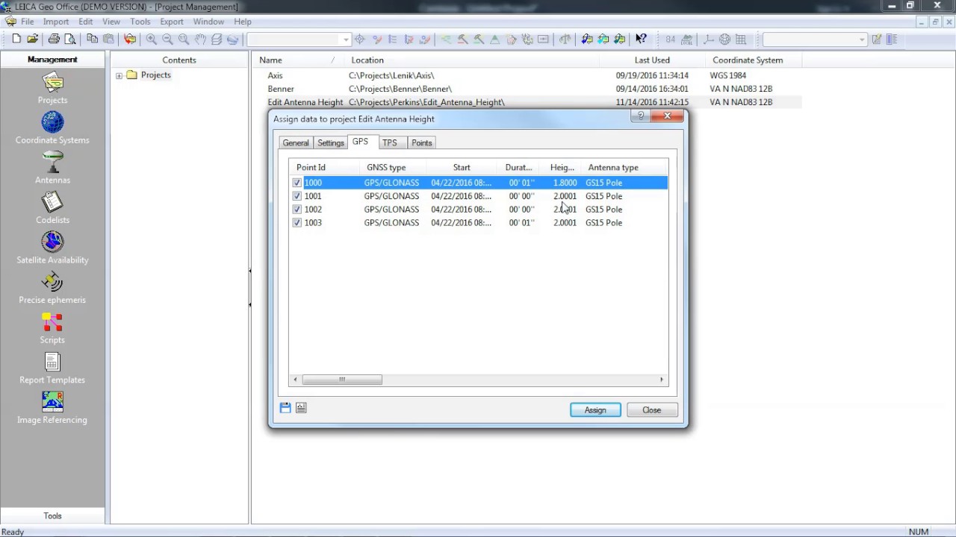The height and width of the screenshot is (537, 956).
Task: Open the Coordinate Systems management icon
Action: tap(52, 128)
